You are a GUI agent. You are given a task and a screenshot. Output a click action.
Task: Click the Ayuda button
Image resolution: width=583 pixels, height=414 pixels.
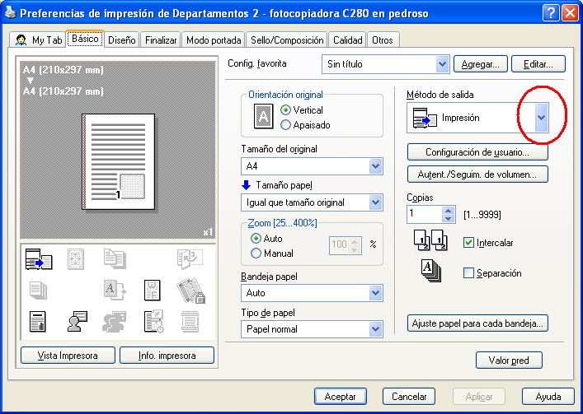click(x=548, y=397)
